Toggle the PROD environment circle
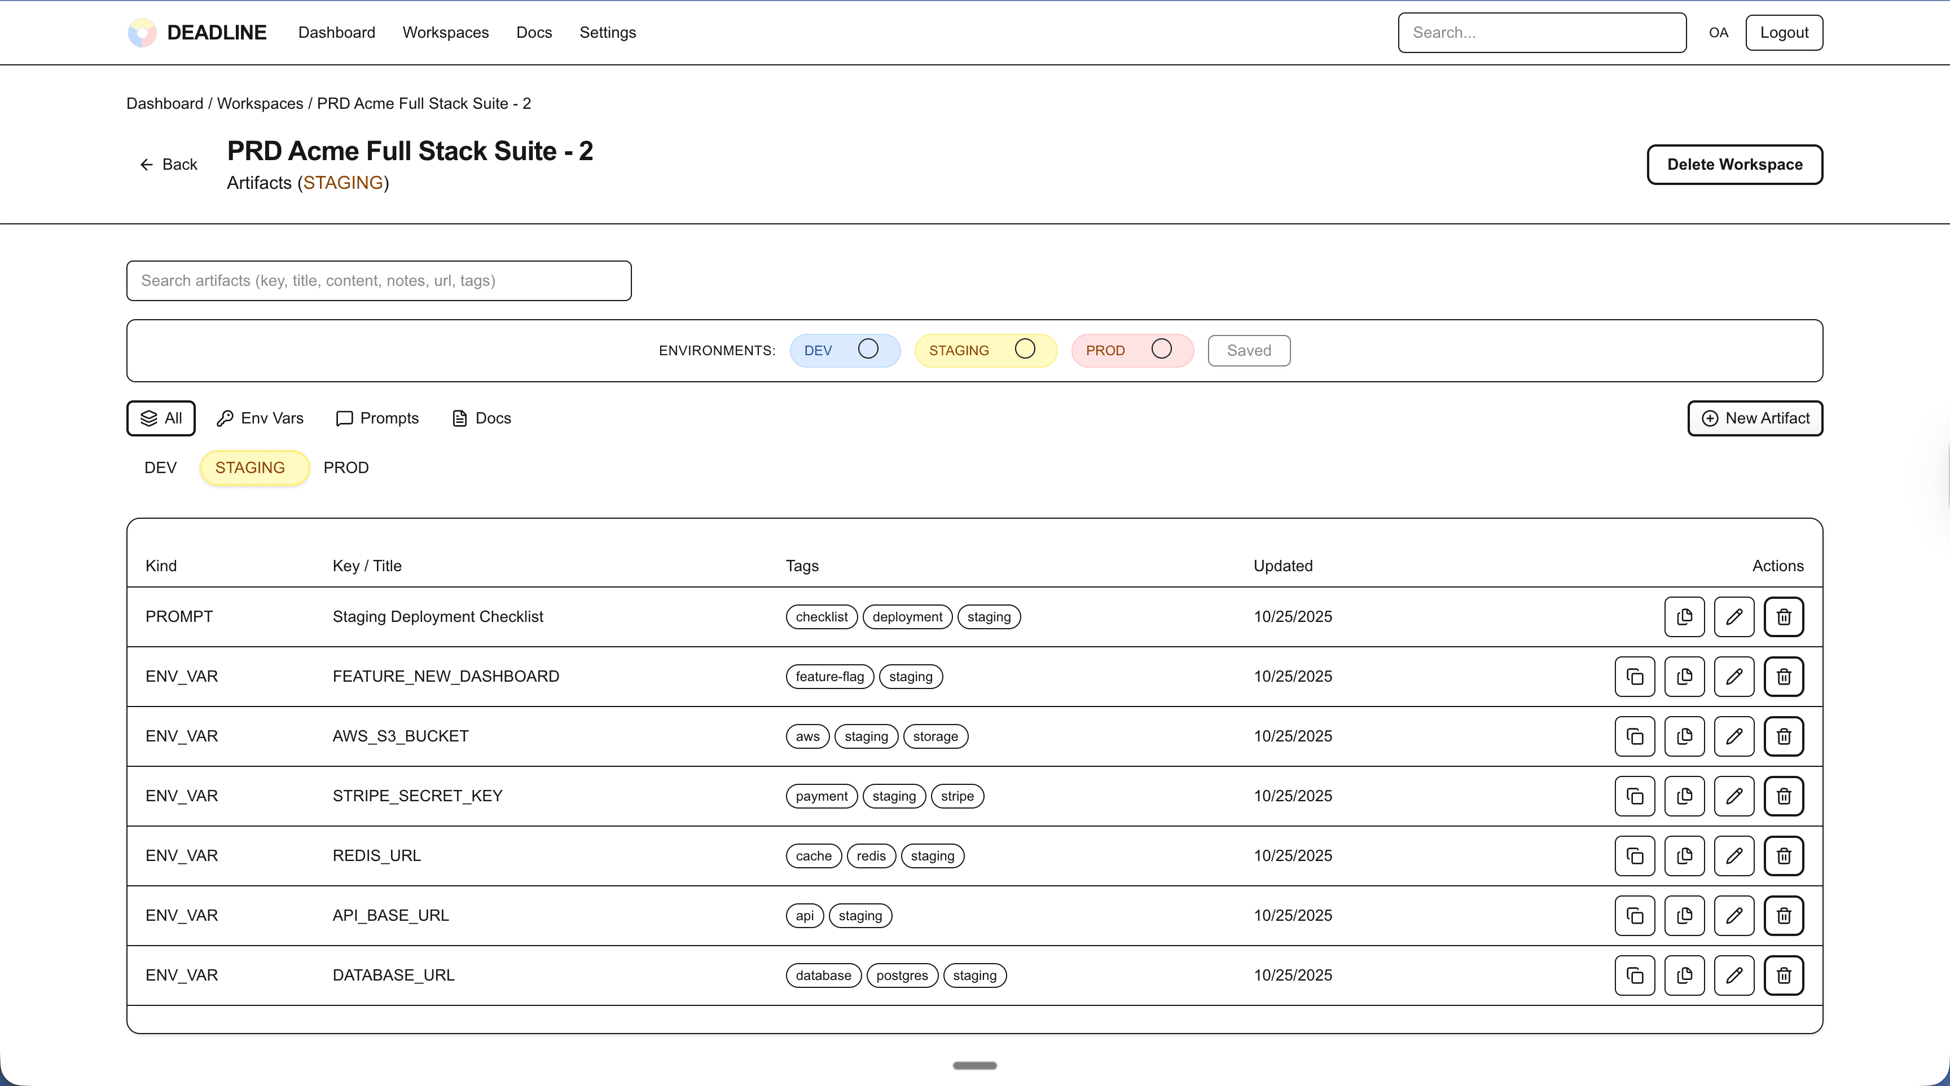 coord(1161,348)
